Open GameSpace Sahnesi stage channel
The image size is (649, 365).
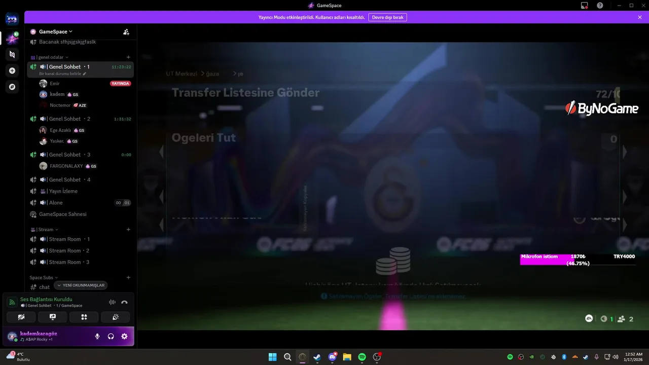point(81,214)
